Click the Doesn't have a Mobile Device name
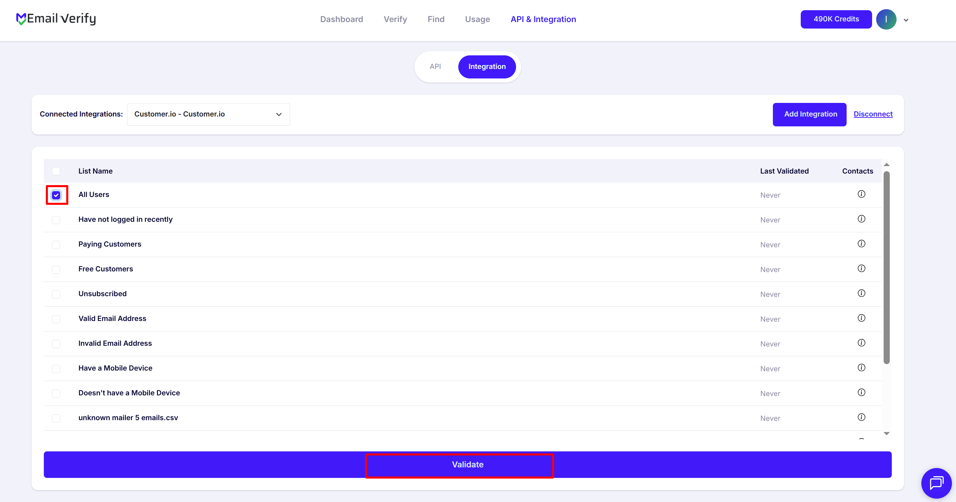 tap(129, 393)
